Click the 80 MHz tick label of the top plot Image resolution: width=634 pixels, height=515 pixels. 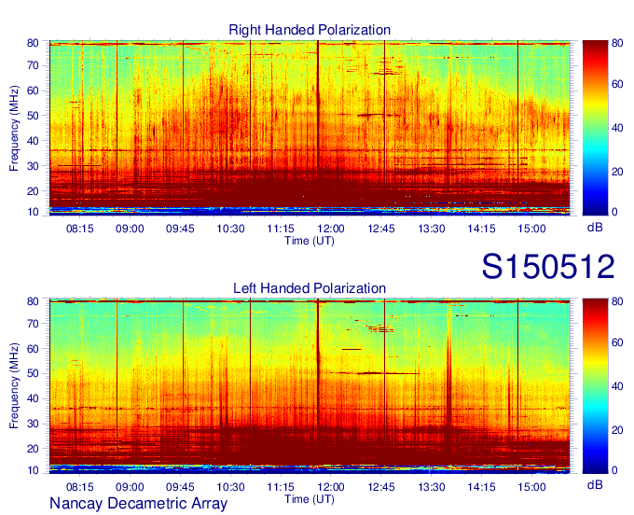(x=33, y=43)
